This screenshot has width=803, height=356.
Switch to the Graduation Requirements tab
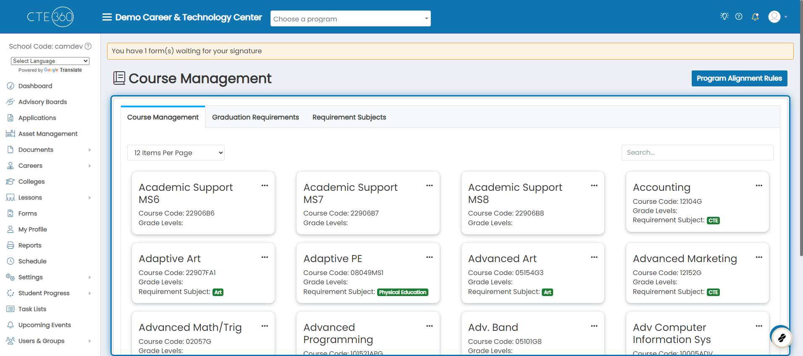tap(255, 117)
